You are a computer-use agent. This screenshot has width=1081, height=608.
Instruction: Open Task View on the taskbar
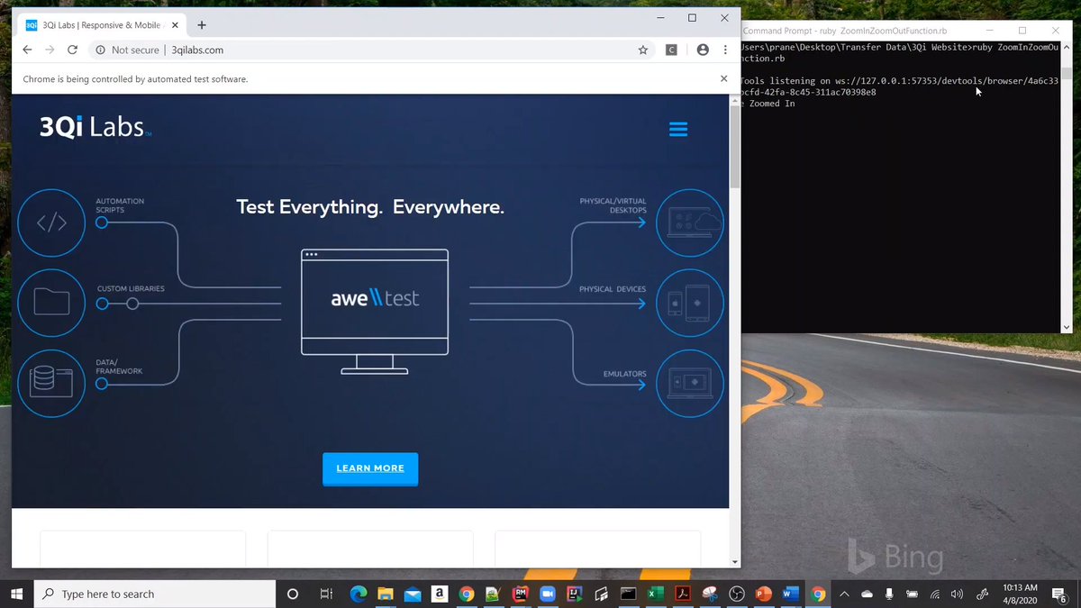pyautogui.click(x=326, y=594)
